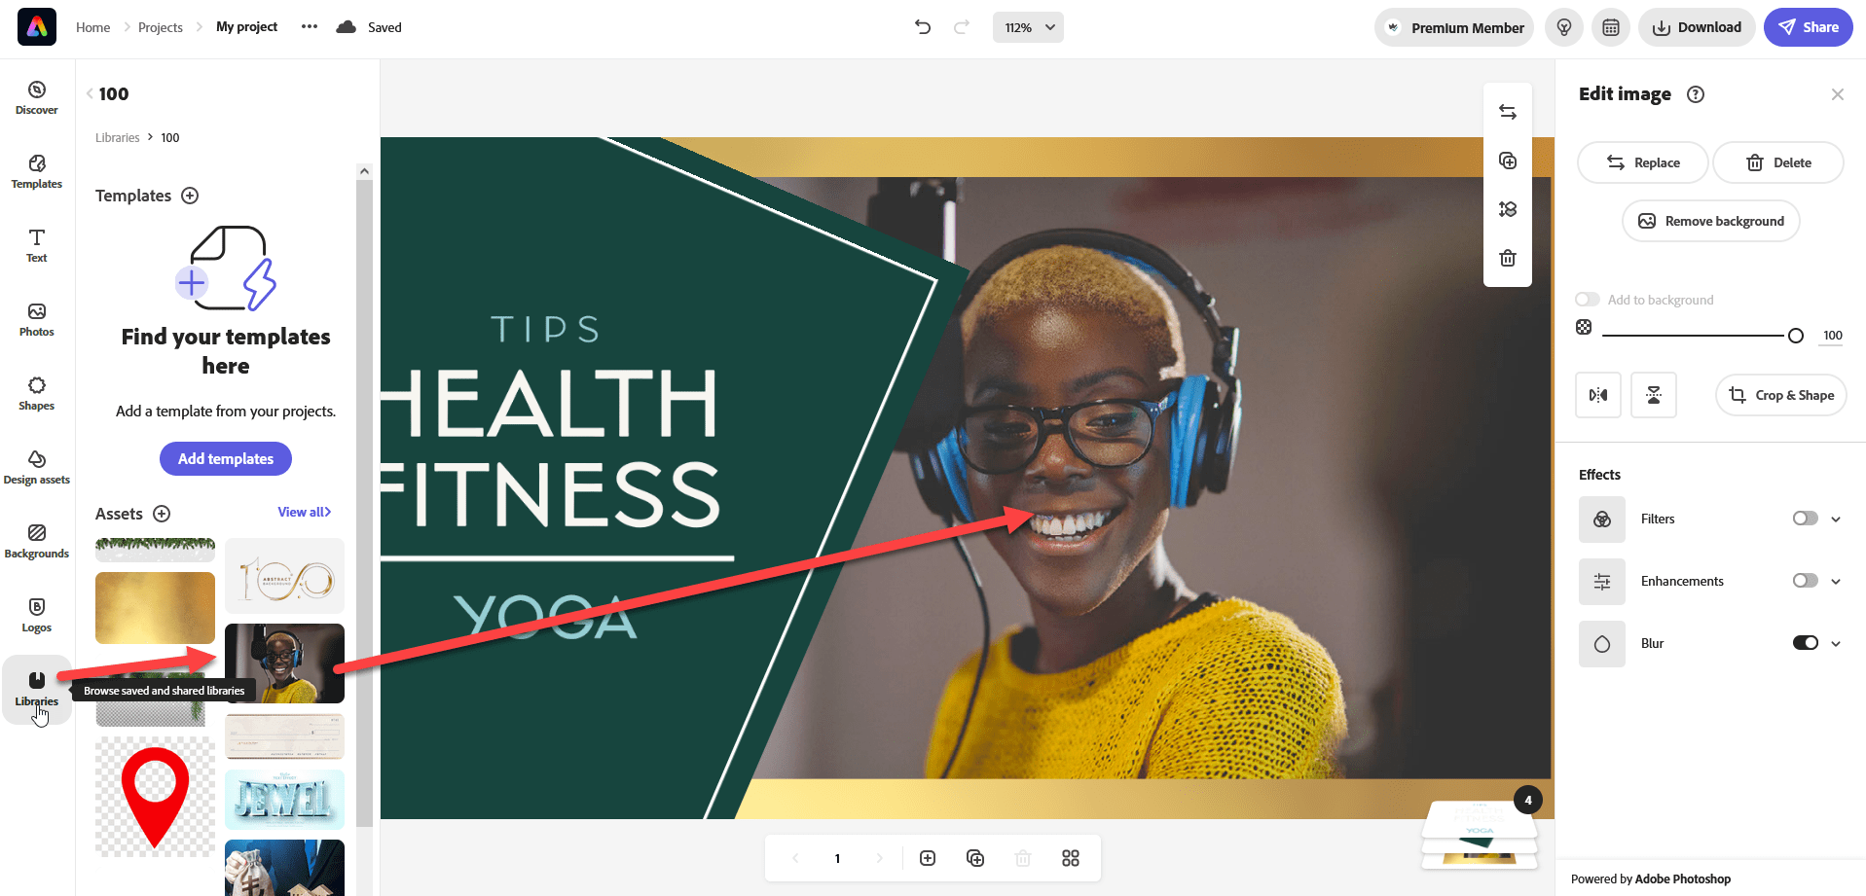The width and height of the screenshot is (1866, 896).
Task: Expand the Blur effect options chevron
Action: point(1838,643)
